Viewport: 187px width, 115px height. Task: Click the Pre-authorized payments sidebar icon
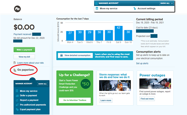pyautogui.click(x=17, y=104)
